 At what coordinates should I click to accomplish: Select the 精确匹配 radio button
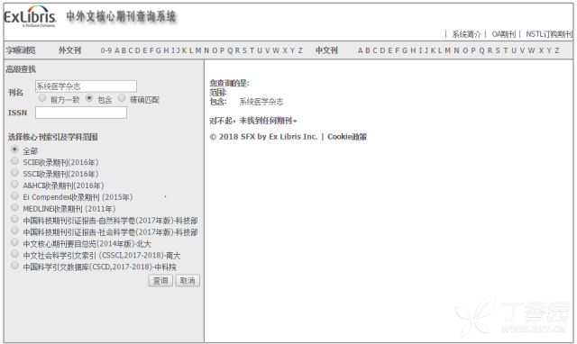point(122,98)
